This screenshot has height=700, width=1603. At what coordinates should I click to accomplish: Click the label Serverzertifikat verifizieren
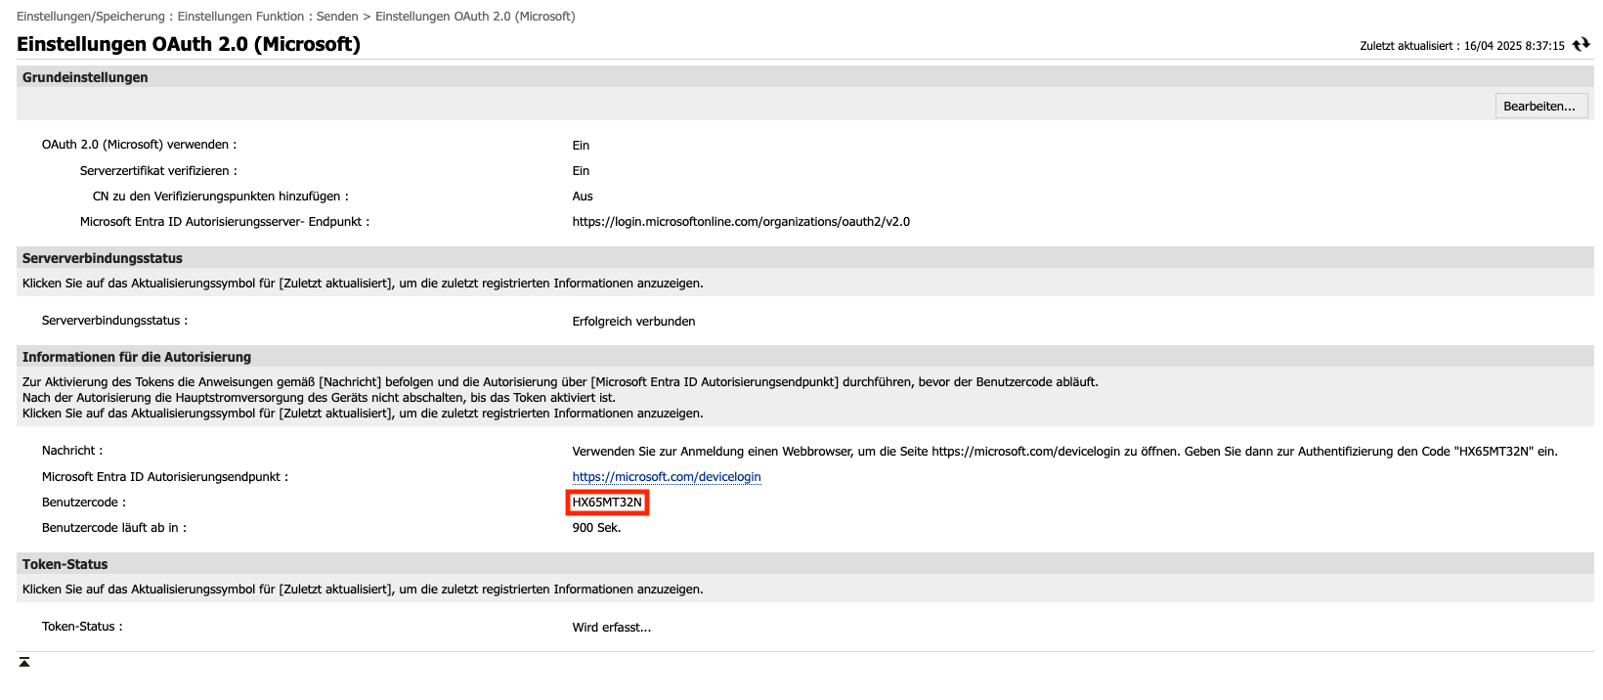pos(158,171)
